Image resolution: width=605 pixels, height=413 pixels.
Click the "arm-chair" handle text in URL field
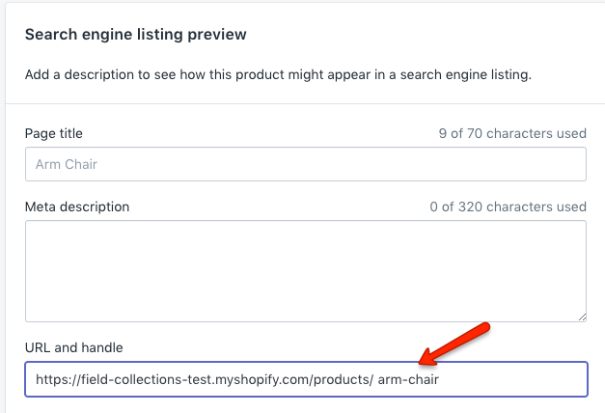[x=409, y=379]
